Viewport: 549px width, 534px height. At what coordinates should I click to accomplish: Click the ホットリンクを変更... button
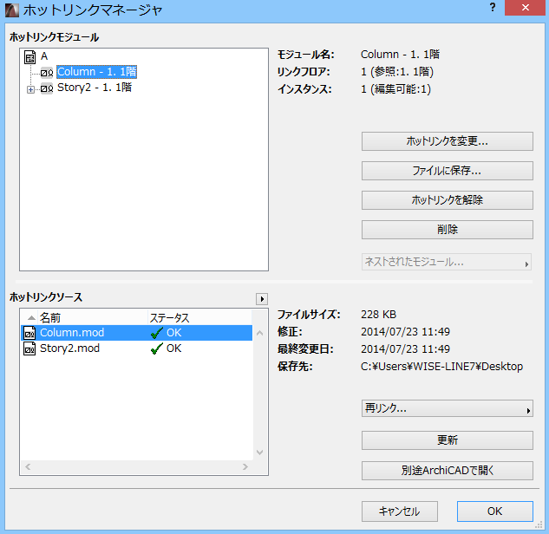coord(448,141)
